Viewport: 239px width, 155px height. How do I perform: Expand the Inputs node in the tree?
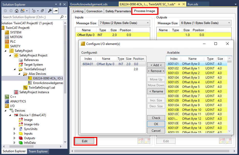[15, 134]
